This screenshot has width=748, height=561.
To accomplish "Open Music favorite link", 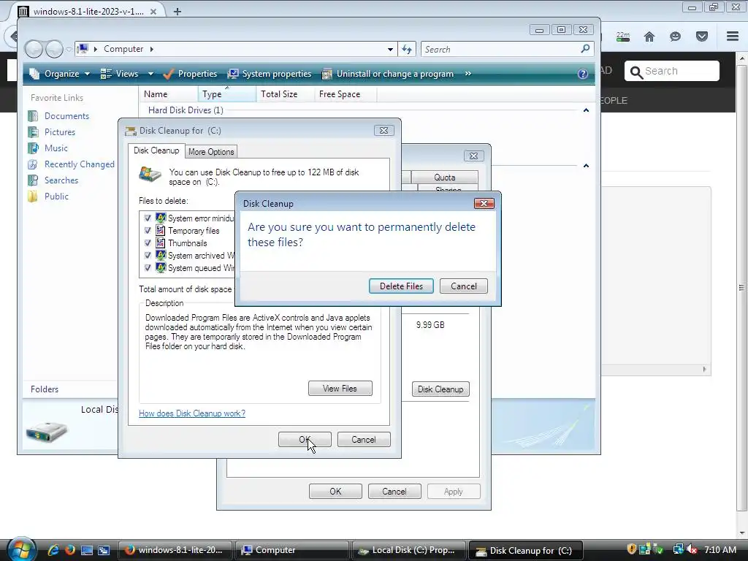I will tap(56, 148).
